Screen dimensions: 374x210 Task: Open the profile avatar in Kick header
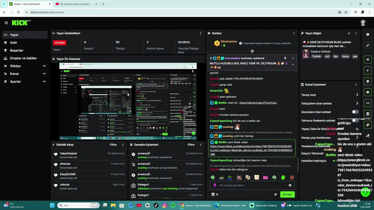(363, 23)
